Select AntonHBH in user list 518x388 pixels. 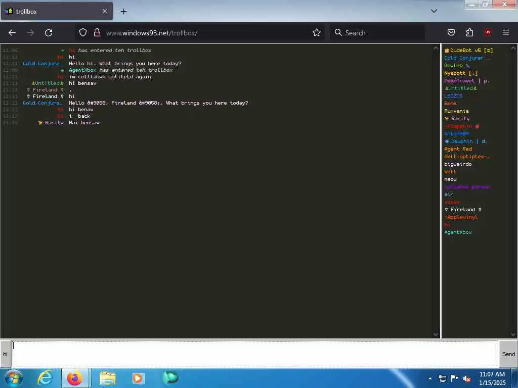457,134
